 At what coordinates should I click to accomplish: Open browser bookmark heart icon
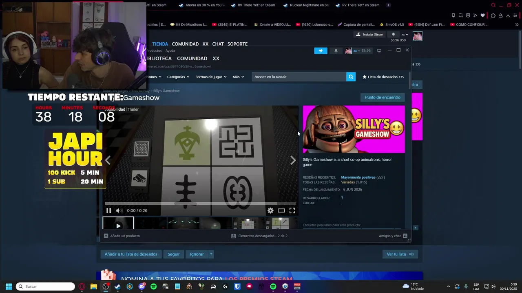(x=482, y=15)
